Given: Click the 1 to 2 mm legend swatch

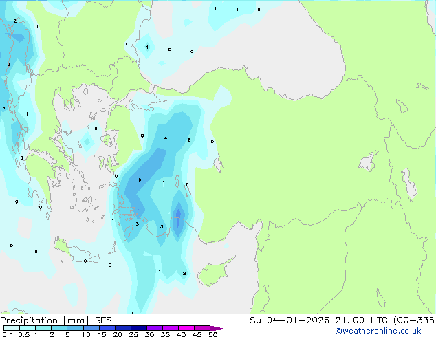Looking at the screenshot, I should (x=43, y=328).
